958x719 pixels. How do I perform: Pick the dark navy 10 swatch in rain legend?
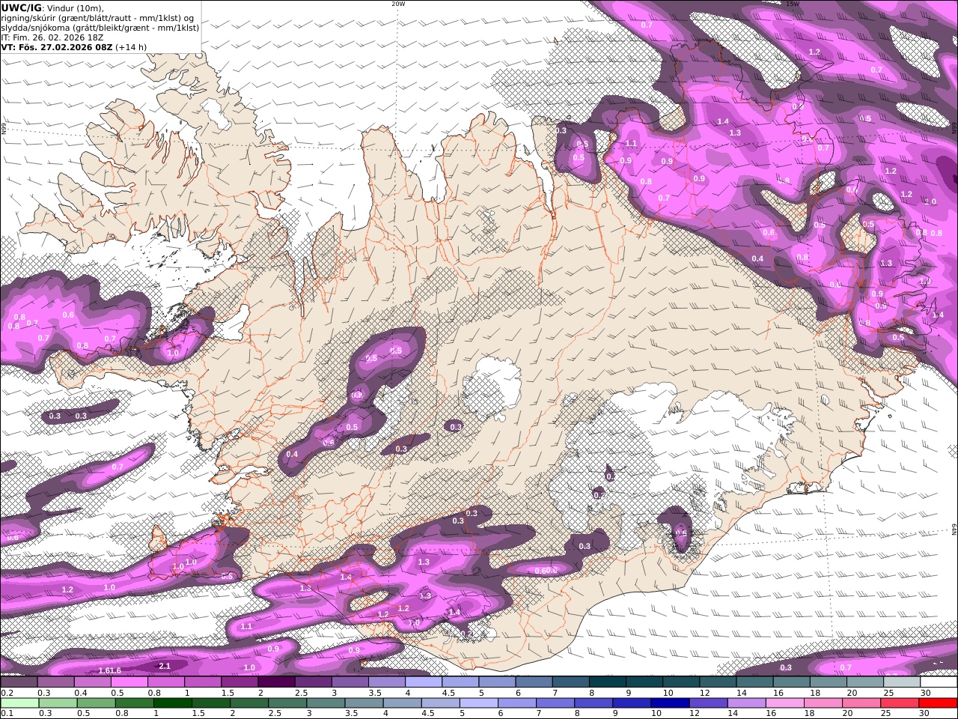pos(671,703)
